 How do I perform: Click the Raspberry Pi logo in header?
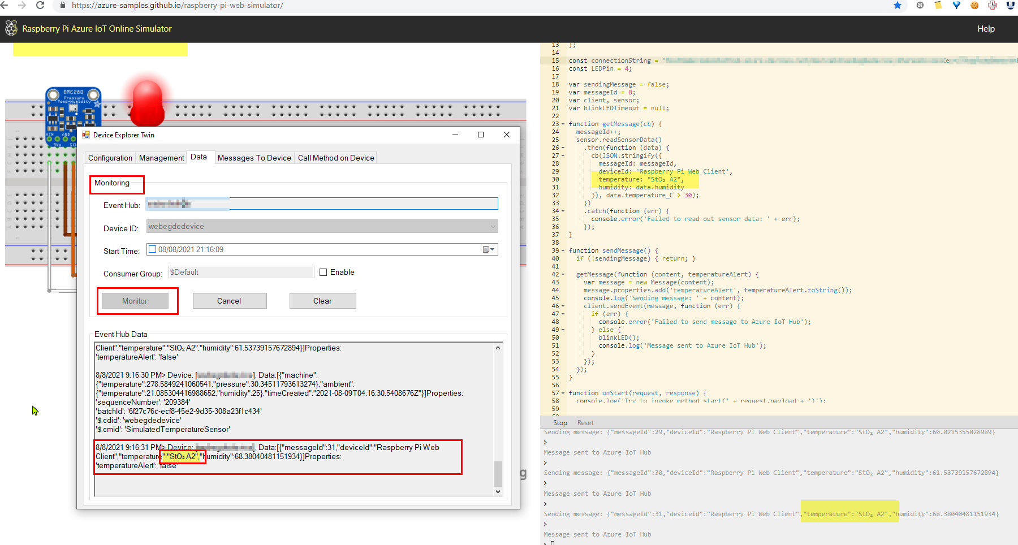pyautogui.click(x=11, y=28)
